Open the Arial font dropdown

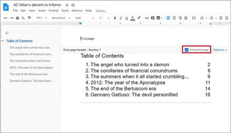pyautogui.click(x=84, y=18)
